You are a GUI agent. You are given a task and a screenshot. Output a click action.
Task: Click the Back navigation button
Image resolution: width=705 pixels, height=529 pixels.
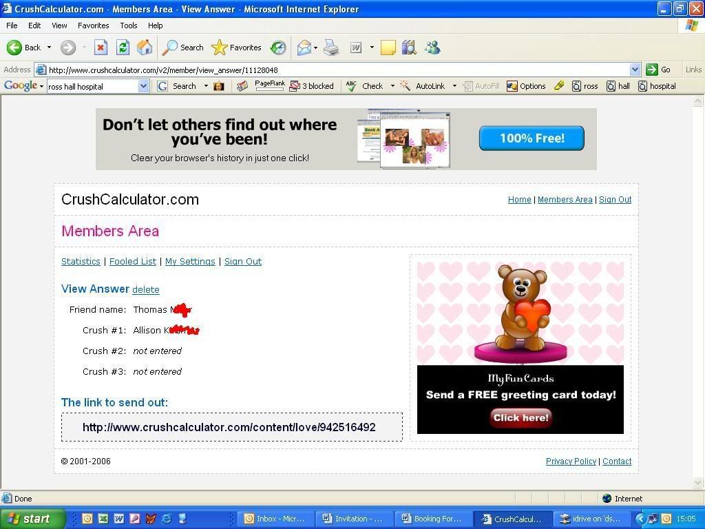tap(24, 48)
